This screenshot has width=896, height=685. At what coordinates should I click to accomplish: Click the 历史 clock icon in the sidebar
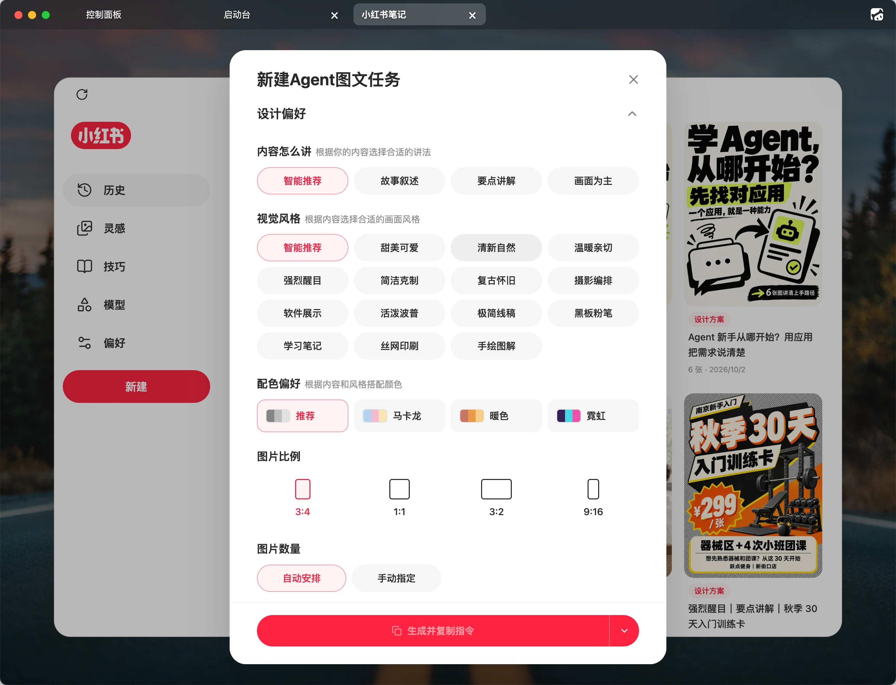click(84, 190)
